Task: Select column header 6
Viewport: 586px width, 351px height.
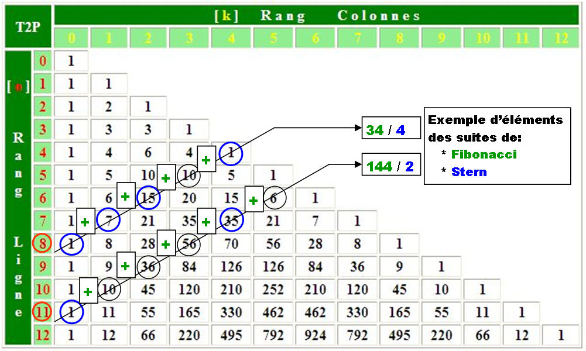Action: point(316,37)
